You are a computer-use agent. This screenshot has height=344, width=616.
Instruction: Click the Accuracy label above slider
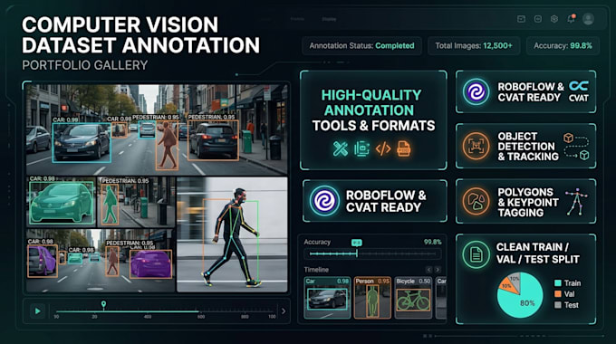point(317,242)
